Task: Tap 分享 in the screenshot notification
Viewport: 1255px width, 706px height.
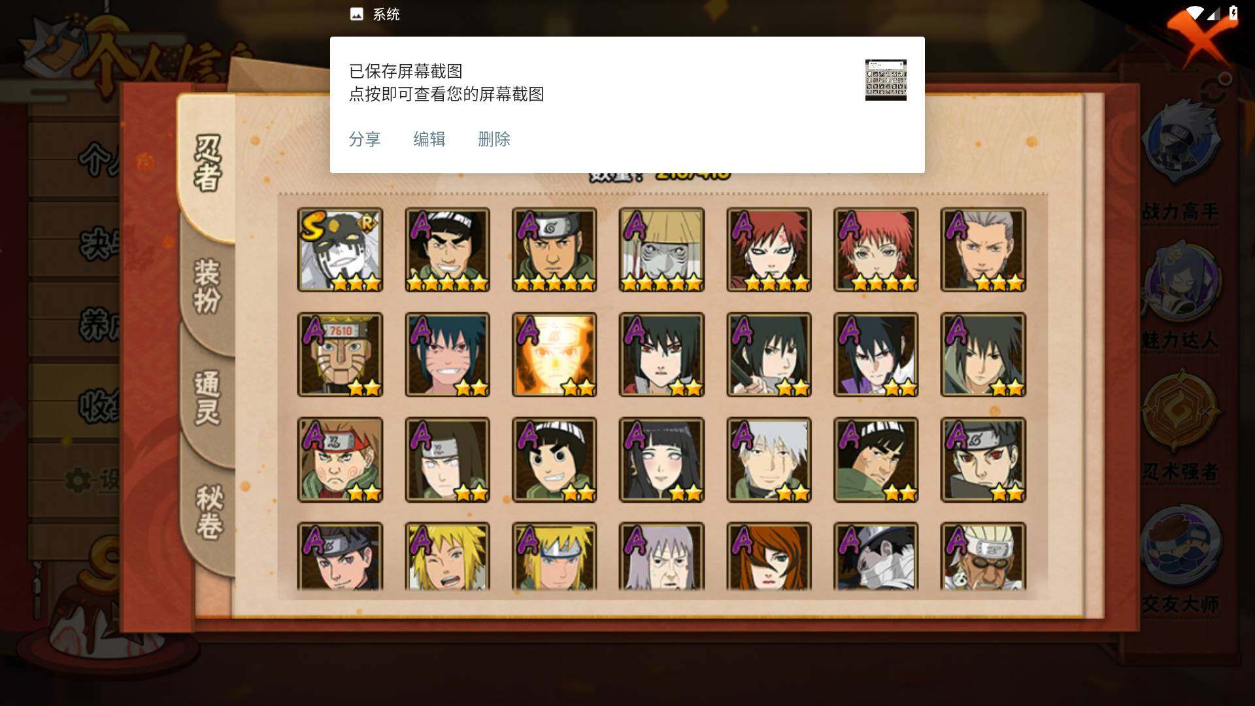Action: point(365,139)
